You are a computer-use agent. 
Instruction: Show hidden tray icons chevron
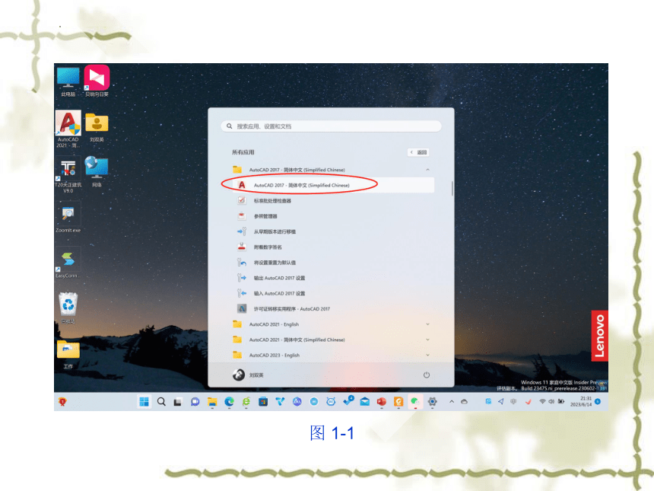click(x=452, y=402)
